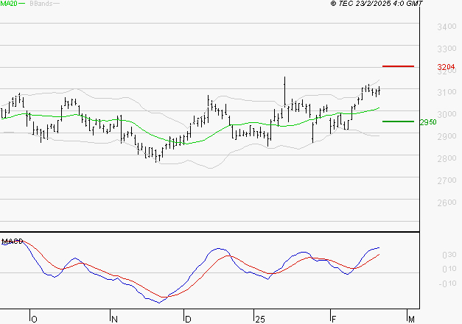Click the red resistance line marker
This screenshot has width=462, height=324.
tap(398, 66)
